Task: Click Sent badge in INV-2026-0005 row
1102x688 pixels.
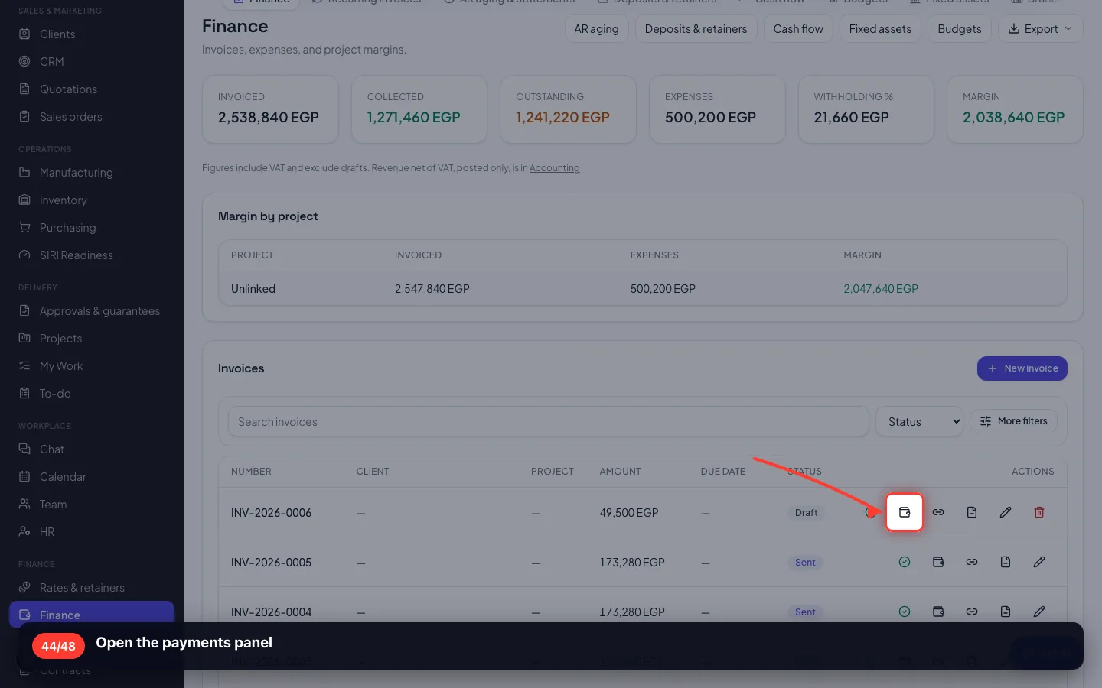Action: click(805, 563)
